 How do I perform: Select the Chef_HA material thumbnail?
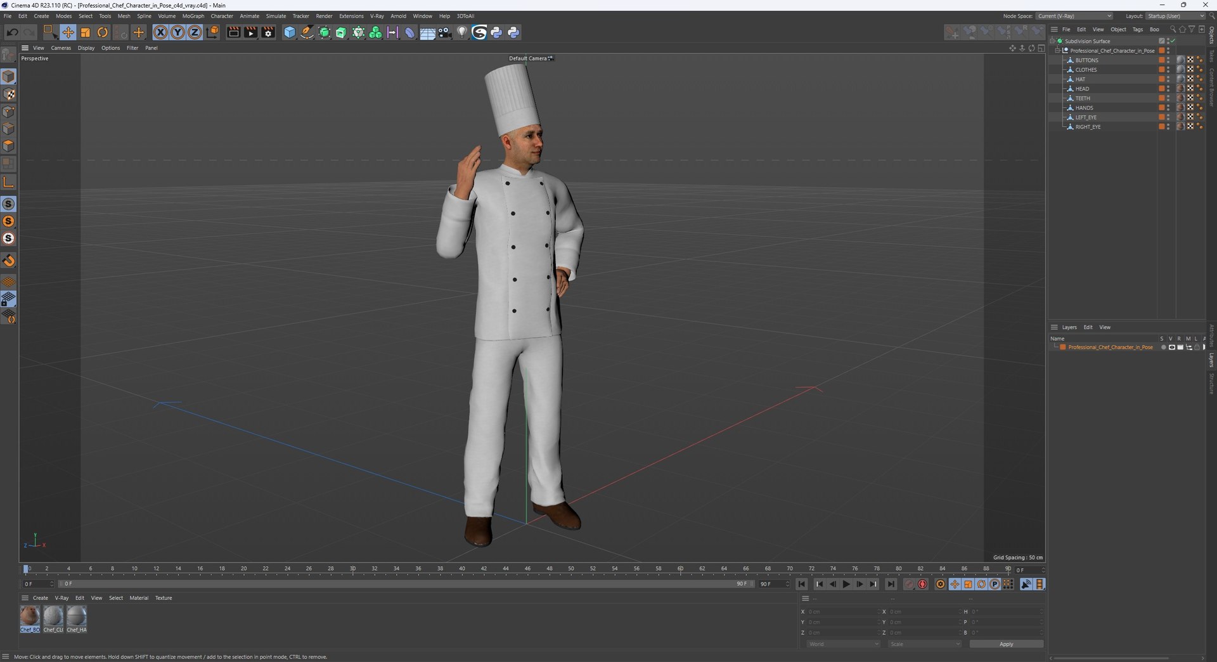77,619
